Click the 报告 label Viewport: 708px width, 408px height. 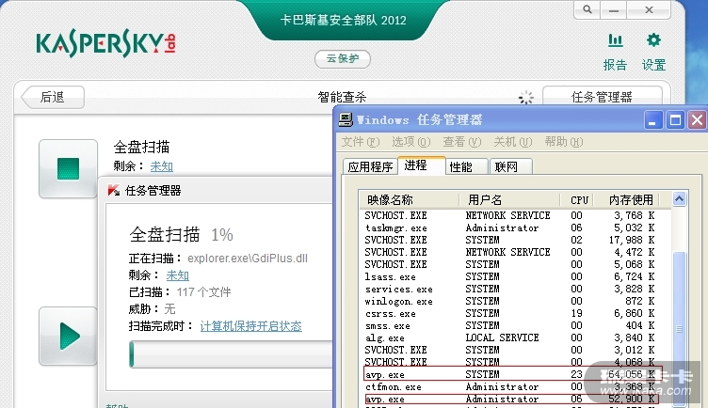point(615,65)
